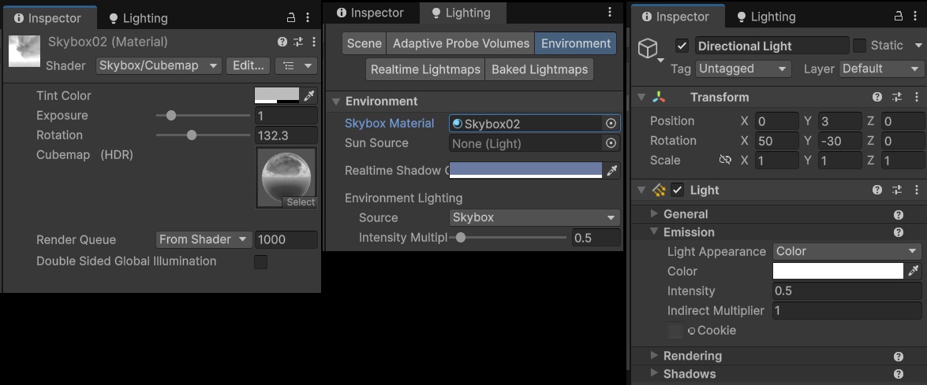
Task: Open help for the Emission section
Action: 898,232
